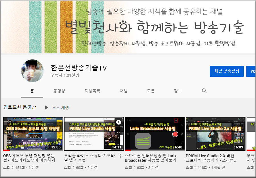Click the 14:11 duration badge
Screen dimensions: 256x178
pyautogui.click(x=117, y=147)
